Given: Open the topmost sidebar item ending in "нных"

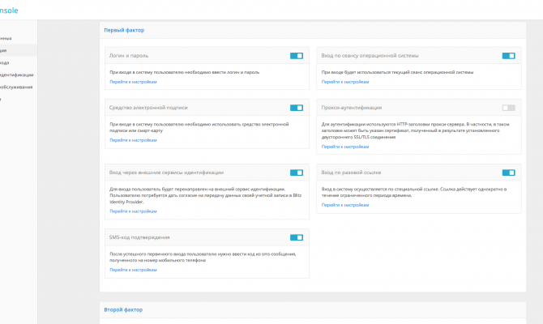Looking at the screenshot, I should pyautogui.click(x=6, y=38).
